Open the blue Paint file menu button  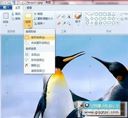point(6,8)
